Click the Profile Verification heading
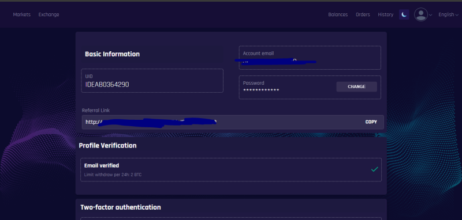This screenshot has height=220, width=462. point(107,145)
